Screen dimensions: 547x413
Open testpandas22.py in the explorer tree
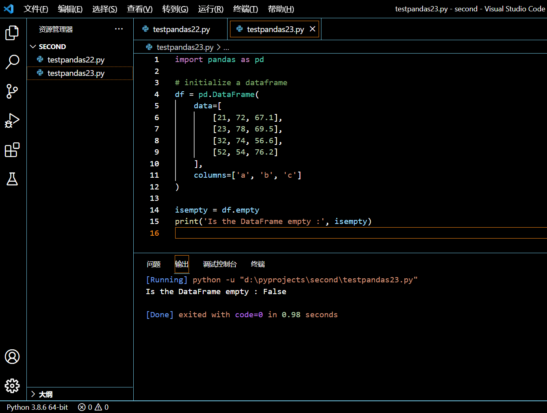[x=80, y=60]
